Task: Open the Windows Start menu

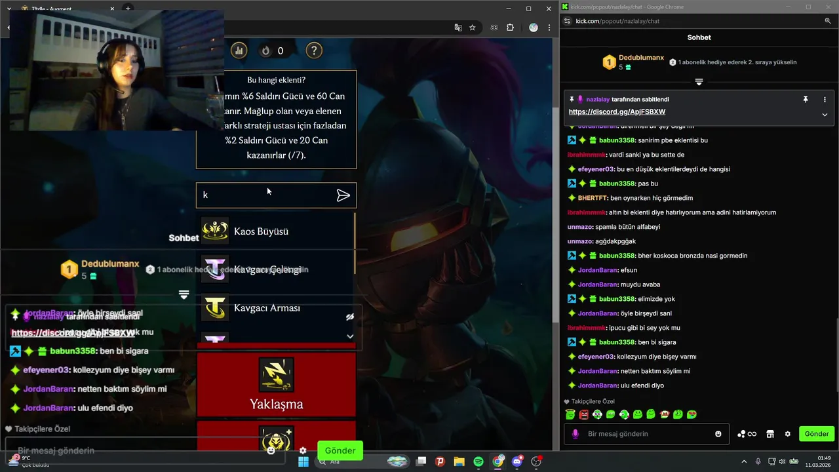Action: [303, 462]
